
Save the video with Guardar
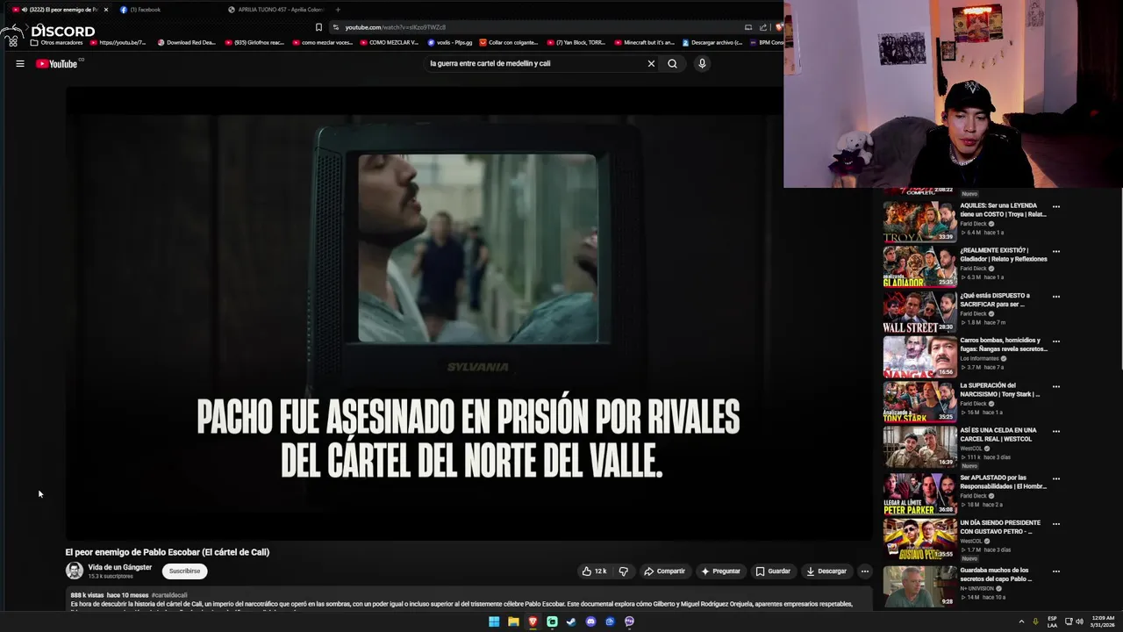(773, 571)
